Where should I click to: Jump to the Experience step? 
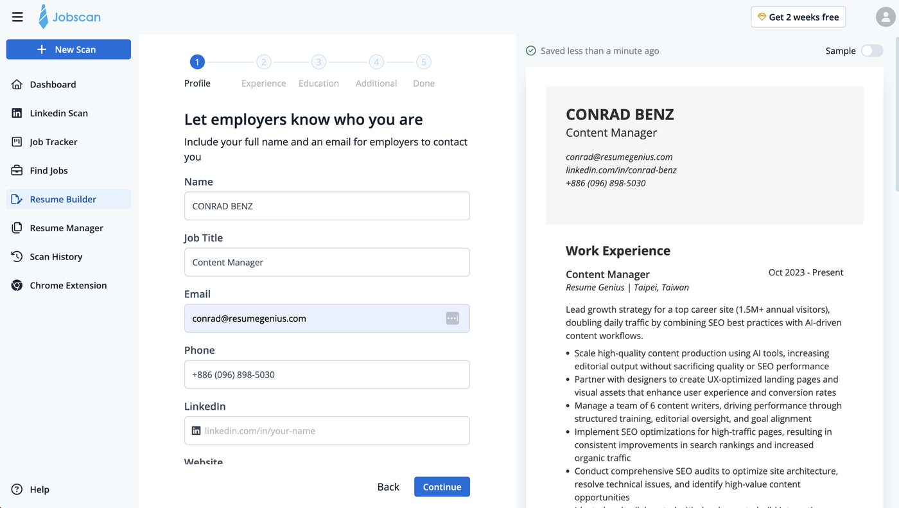click(x=263, y=62)
